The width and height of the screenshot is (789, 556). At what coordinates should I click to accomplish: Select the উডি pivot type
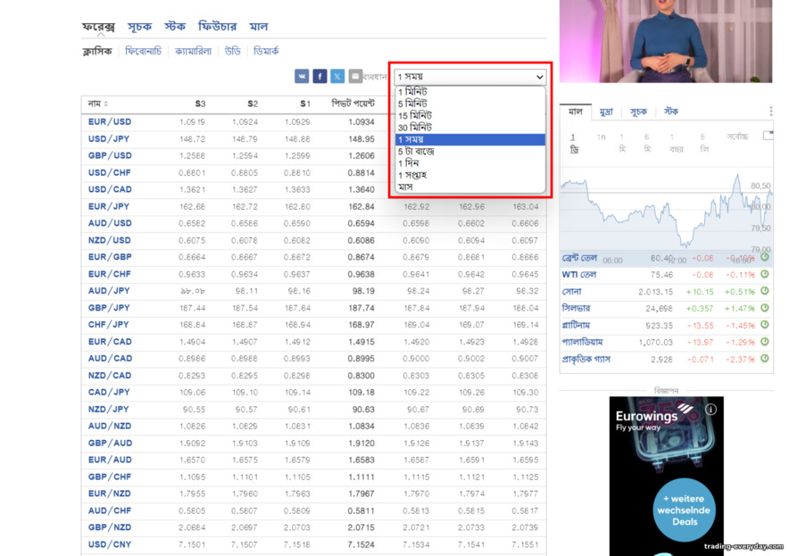click(232, 51)
